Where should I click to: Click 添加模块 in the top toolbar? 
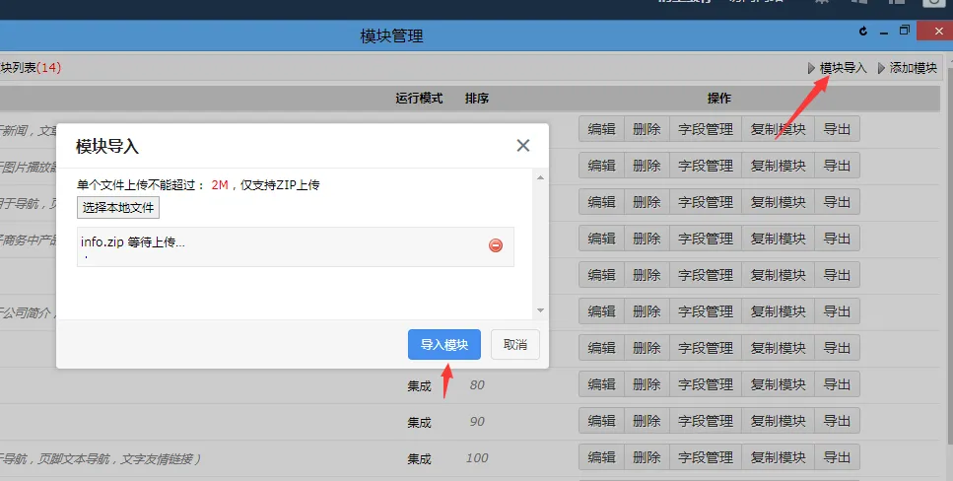(x=913, y=68)
